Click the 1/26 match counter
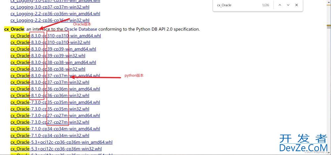Viewport: 331px width, 155px height. (265, 5)
